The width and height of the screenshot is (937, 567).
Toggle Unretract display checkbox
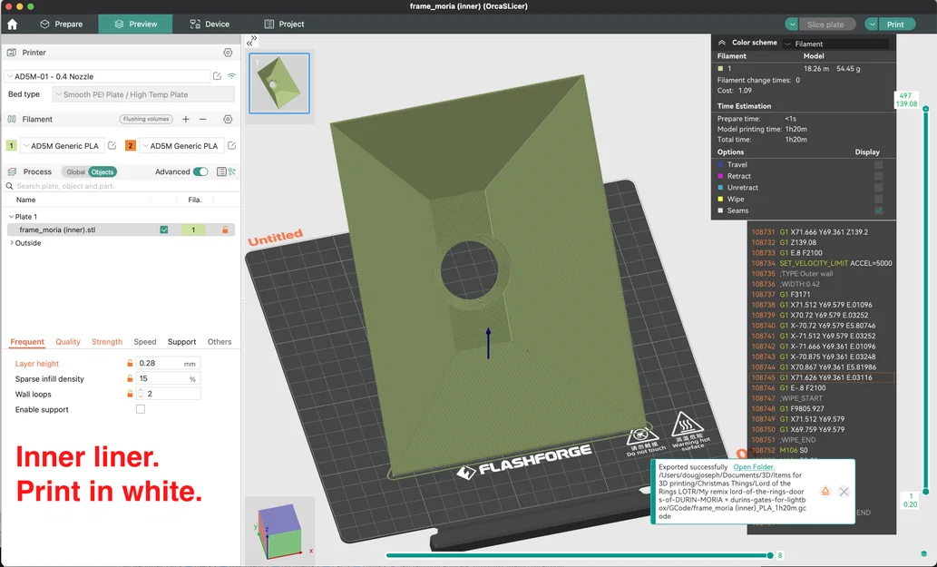pos(878,188)
